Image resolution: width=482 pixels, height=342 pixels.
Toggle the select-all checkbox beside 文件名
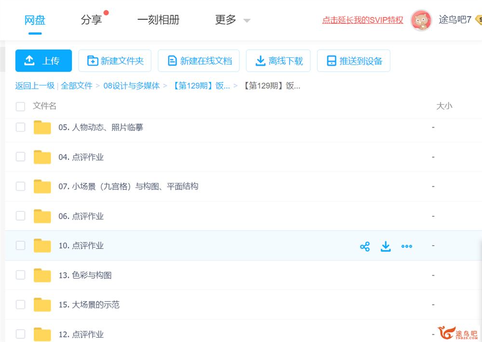coord(20,106)
